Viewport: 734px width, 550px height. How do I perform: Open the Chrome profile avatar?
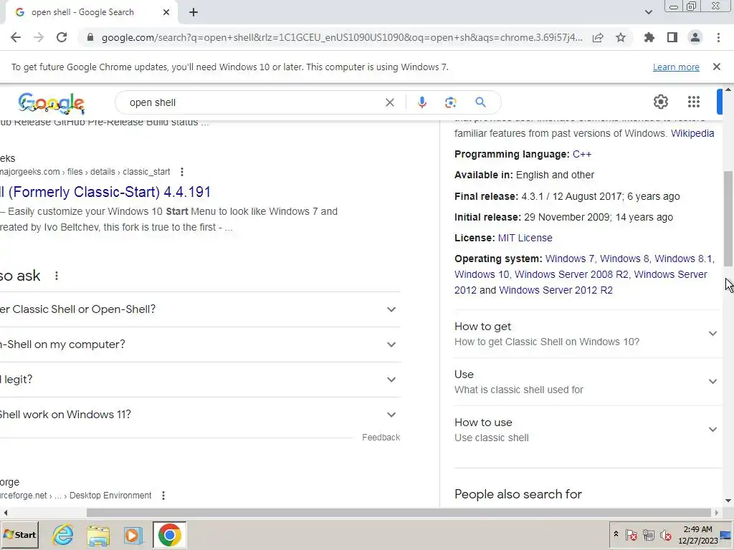tap(695, 37)
